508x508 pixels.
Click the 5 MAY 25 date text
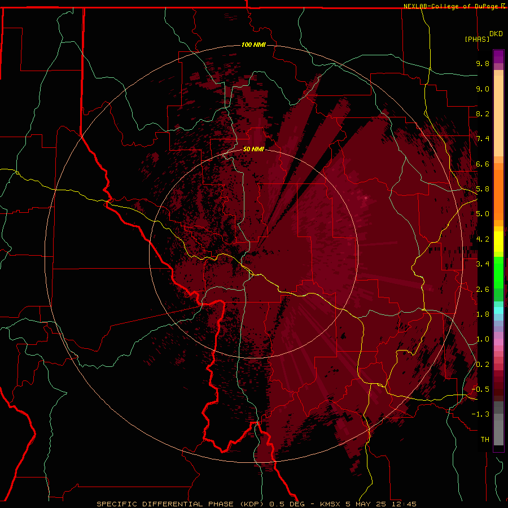click(x=366, y=504)
